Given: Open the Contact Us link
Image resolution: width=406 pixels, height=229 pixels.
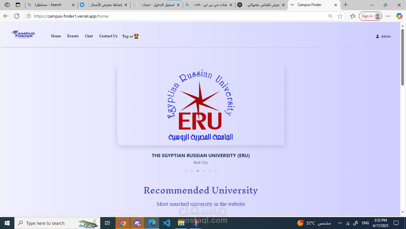Looking at the screenshot, I should [x=108, y=36].
